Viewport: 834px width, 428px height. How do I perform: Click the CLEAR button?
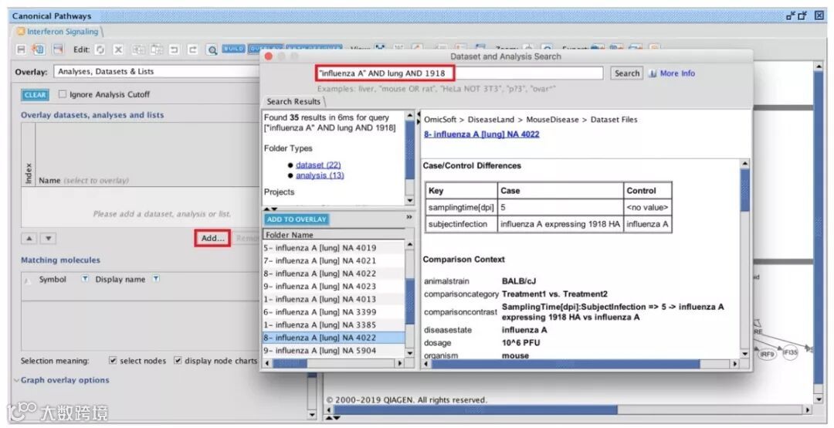(x=35, y=95)
